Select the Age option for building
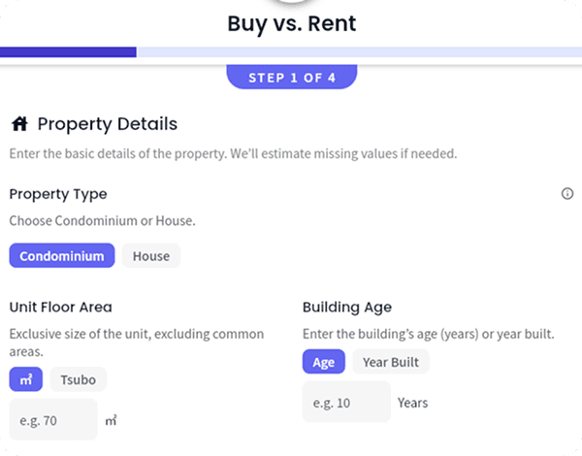 (x=323, y=362)
